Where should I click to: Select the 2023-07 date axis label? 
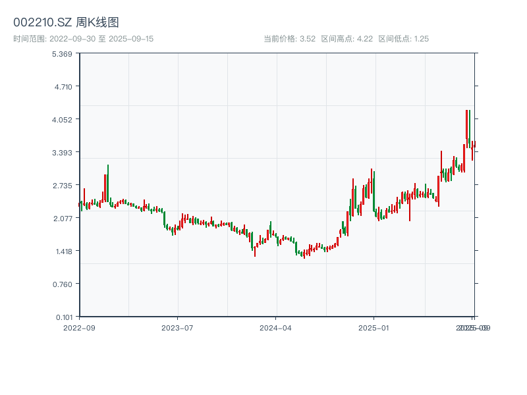[177, 327]
